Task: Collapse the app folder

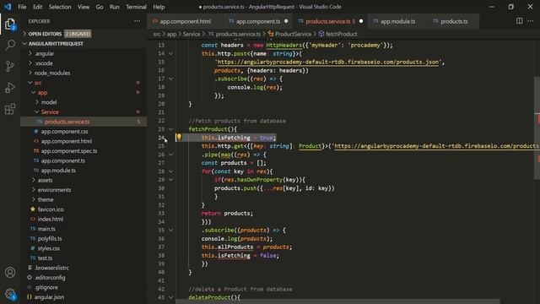Action: pyautogui.click(x=42, y=92)
